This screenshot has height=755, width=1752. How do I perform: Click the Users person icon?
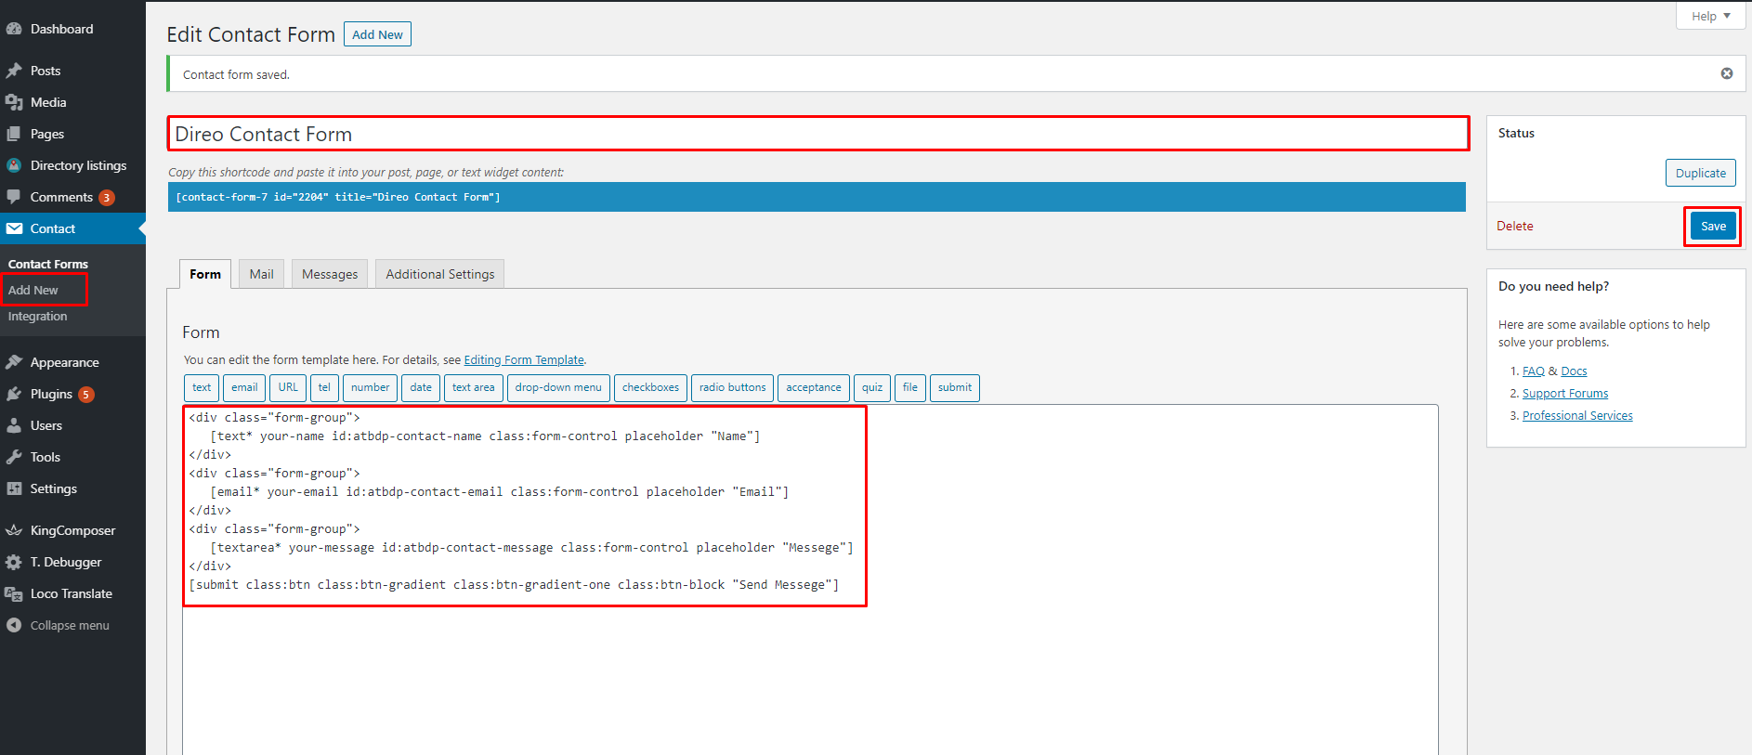coord(14,425)
